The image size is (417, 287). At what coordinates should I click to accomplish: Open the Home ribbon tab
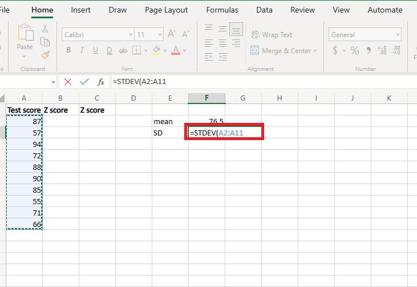coord(42,10)
